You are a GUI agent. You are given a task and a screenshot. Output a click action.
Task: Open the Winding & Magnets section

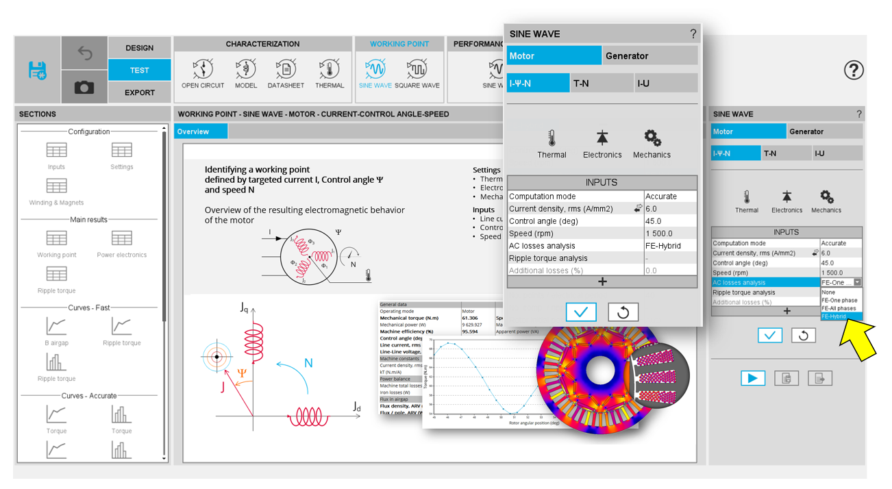pos(56,191)
